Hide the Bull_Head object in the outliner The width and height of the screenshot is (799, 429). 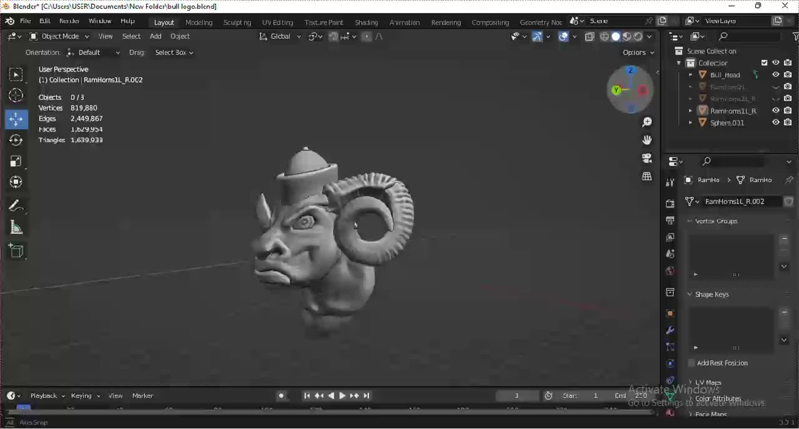[x=776, y=74]
